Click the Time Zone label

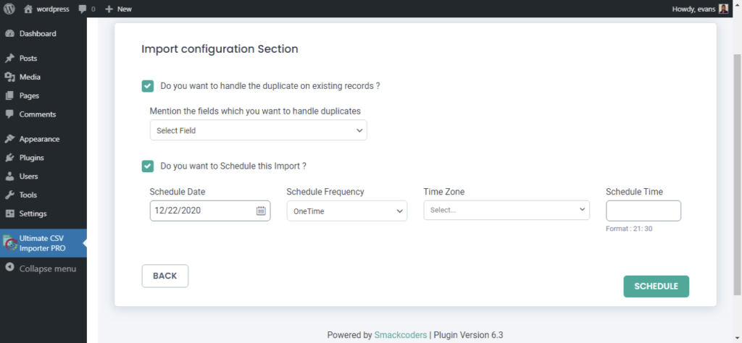click(444, 192)
